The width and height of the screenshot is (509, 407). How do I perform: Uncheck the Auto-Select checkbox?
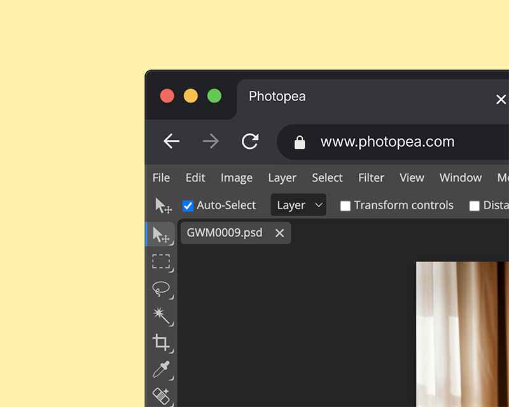click(188, 206)
